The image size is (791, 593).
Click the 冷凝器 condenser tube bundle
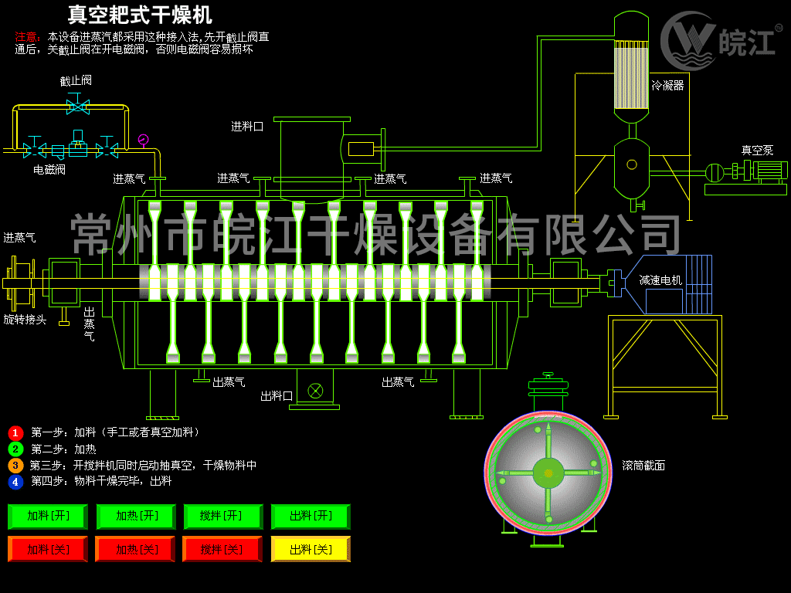pos(631,75)
